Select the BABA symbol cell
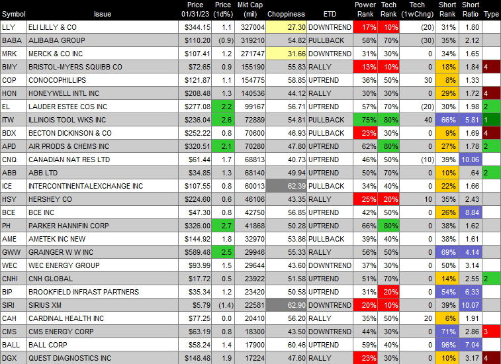This screenshot has width=501, height=364. (13, 40)
